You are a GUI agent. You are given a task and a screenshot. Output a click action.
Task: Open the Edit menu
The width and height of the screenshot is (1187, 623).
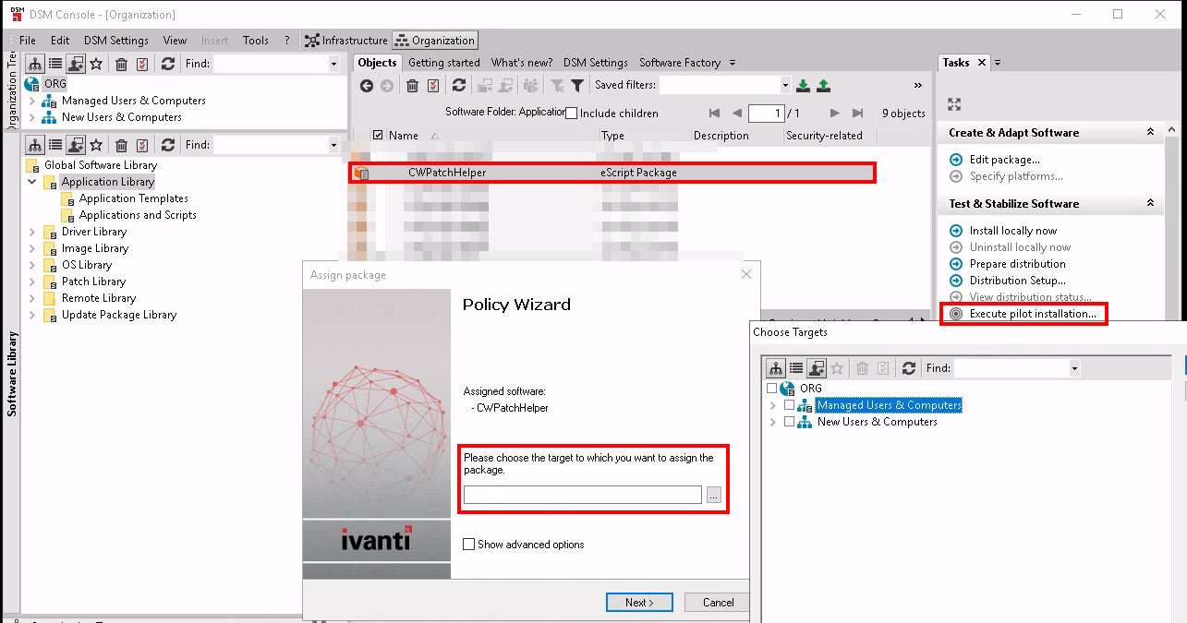(60, 41)
